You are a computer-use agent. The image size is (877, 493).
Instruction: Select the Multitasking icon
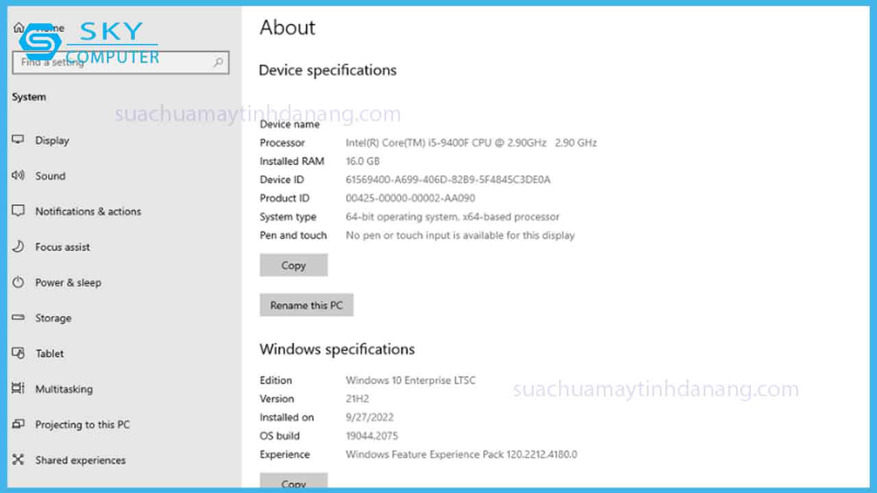click(x=18, y=389)
